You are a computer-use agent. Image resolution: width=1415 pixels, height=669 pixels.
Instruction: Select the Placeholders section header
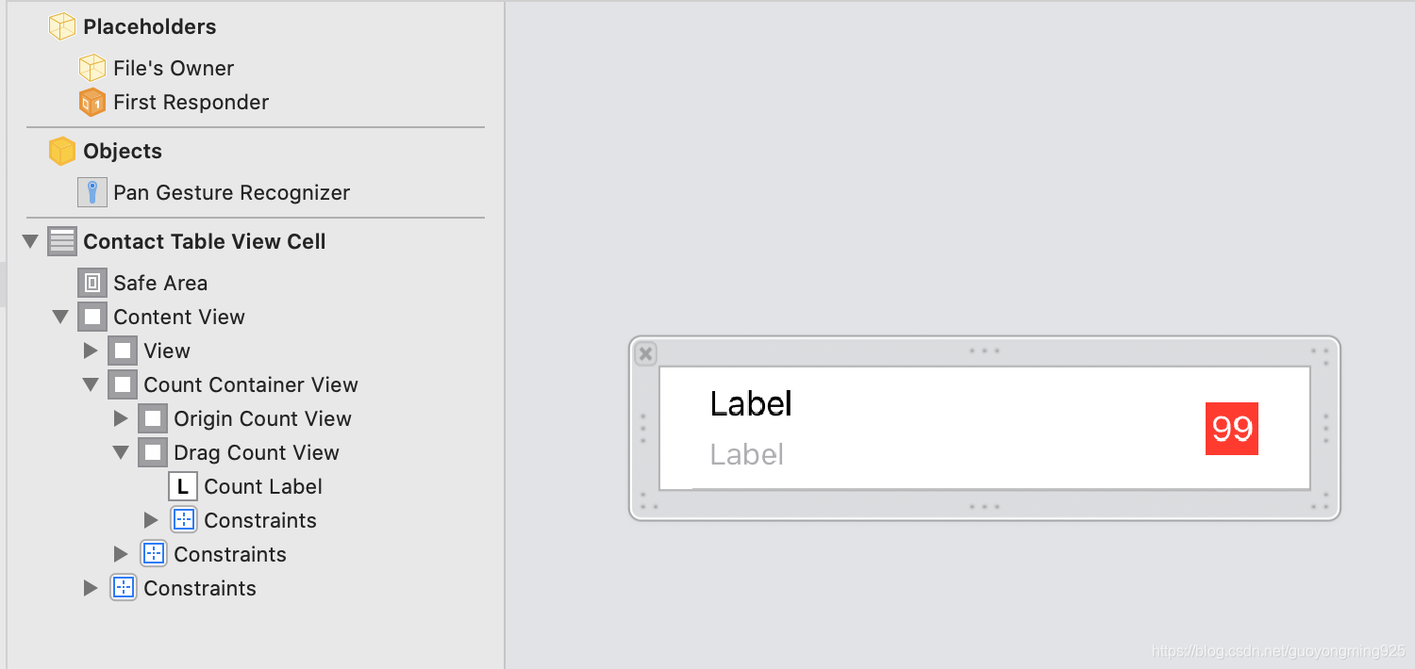tap(149, 25)
